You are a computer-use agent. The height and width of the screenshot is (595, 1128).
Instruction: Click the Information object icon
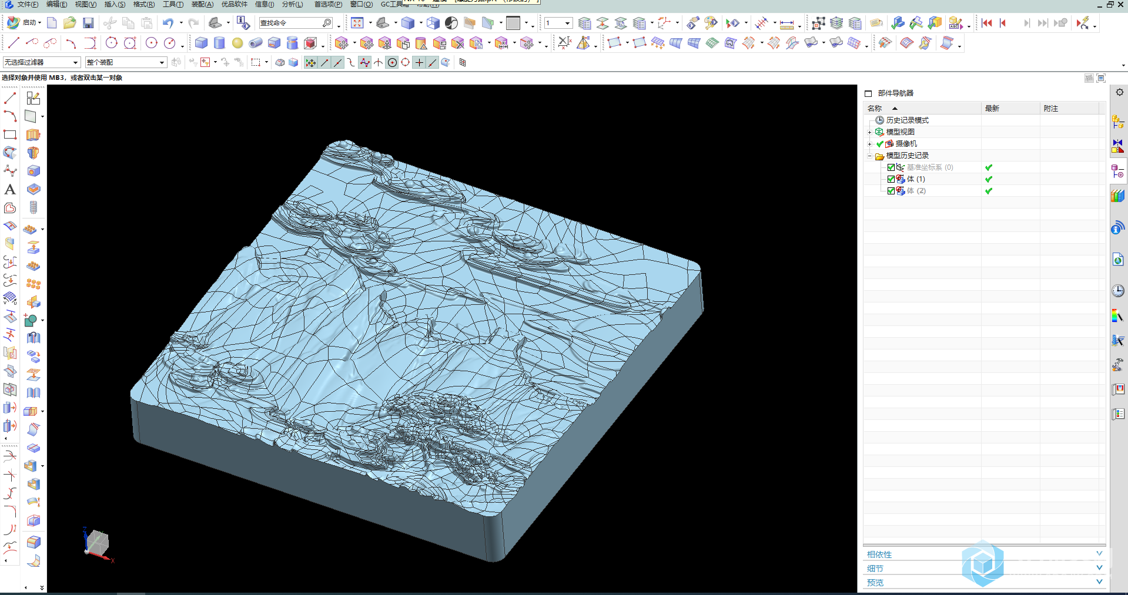click(x=243, y=23)
